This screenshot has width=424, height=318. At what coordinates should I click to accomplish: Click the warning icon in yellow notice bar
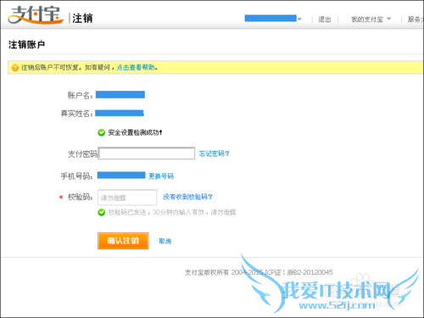(15, 68)
